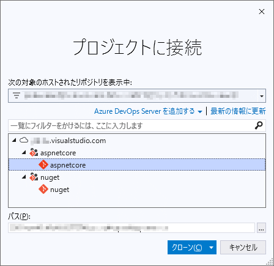Select the aspnetcore project row
This screenshot has height=266, width=274.
(137, 153)
